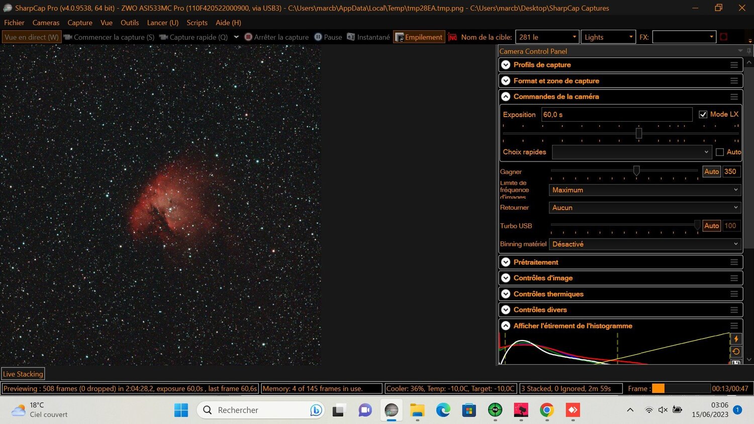Open the AnyDesk taskbar icon
The image size is (754, 424).
coord(573,410)
